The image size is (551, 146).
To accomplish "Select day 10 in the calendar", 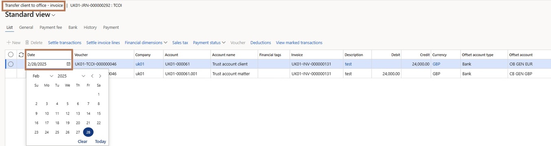I will click(47, 114).
